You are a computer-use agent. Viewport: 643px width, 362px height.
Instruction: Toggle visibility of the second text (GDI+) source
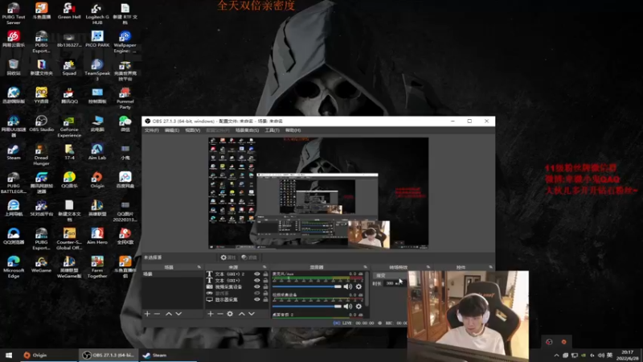tap(257, 280)
